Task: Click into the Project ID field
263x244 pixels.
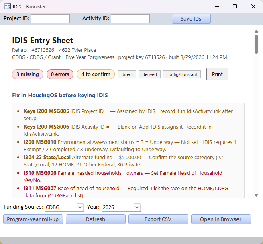Action: 50,19
